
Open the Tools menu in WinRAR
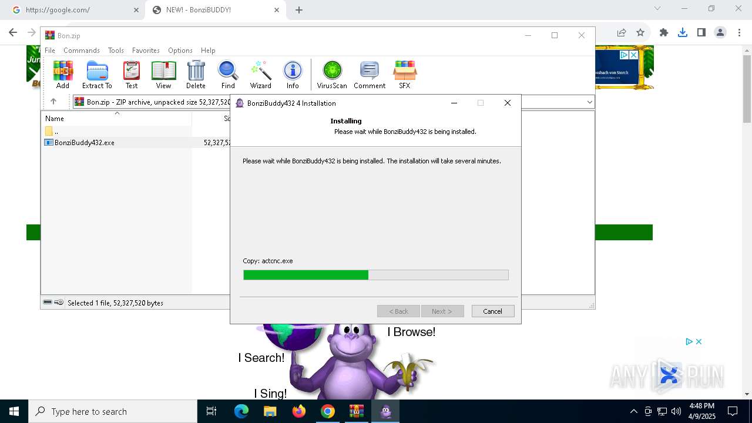[116, 51]
